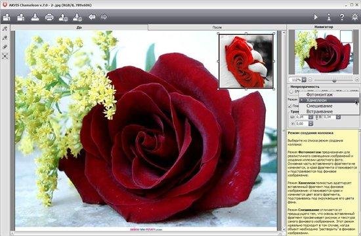Click the stepper next to the В field

coord(338,117)
